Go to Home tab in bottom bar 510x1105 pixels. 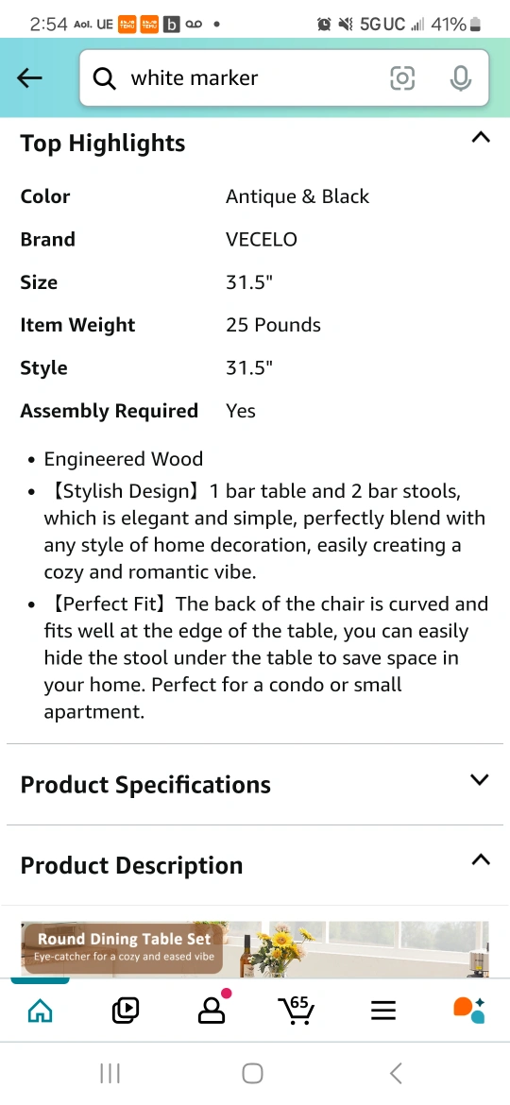[x=41, y=1011]
